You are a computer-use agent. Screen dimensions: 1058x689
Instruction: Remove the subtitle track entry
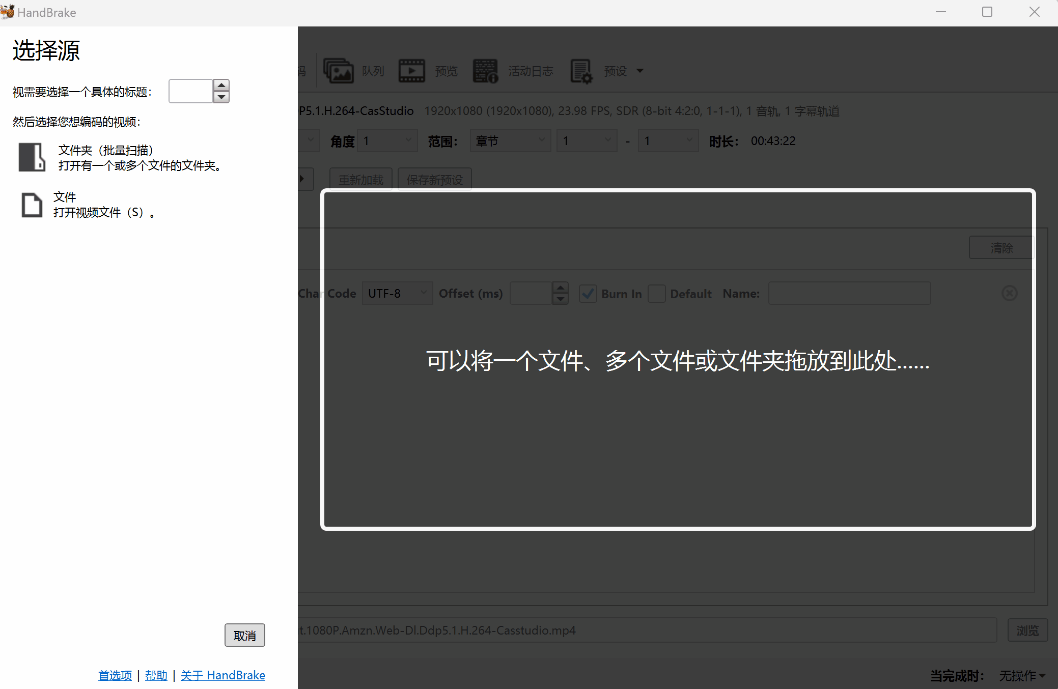pyautogui.click(x=1010, y=293)
